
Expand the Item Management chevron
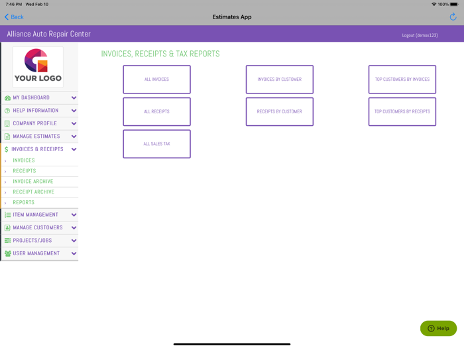[x=74, y=215]
